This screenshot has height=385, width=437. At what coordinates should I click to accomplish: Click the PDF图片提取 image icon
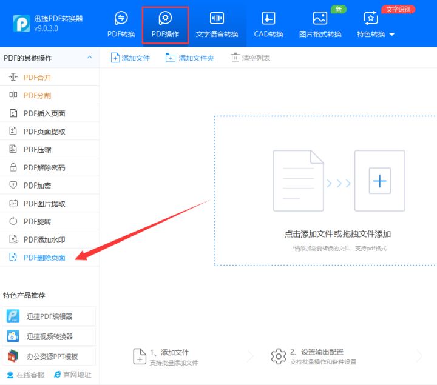click(x=13, y=203)
